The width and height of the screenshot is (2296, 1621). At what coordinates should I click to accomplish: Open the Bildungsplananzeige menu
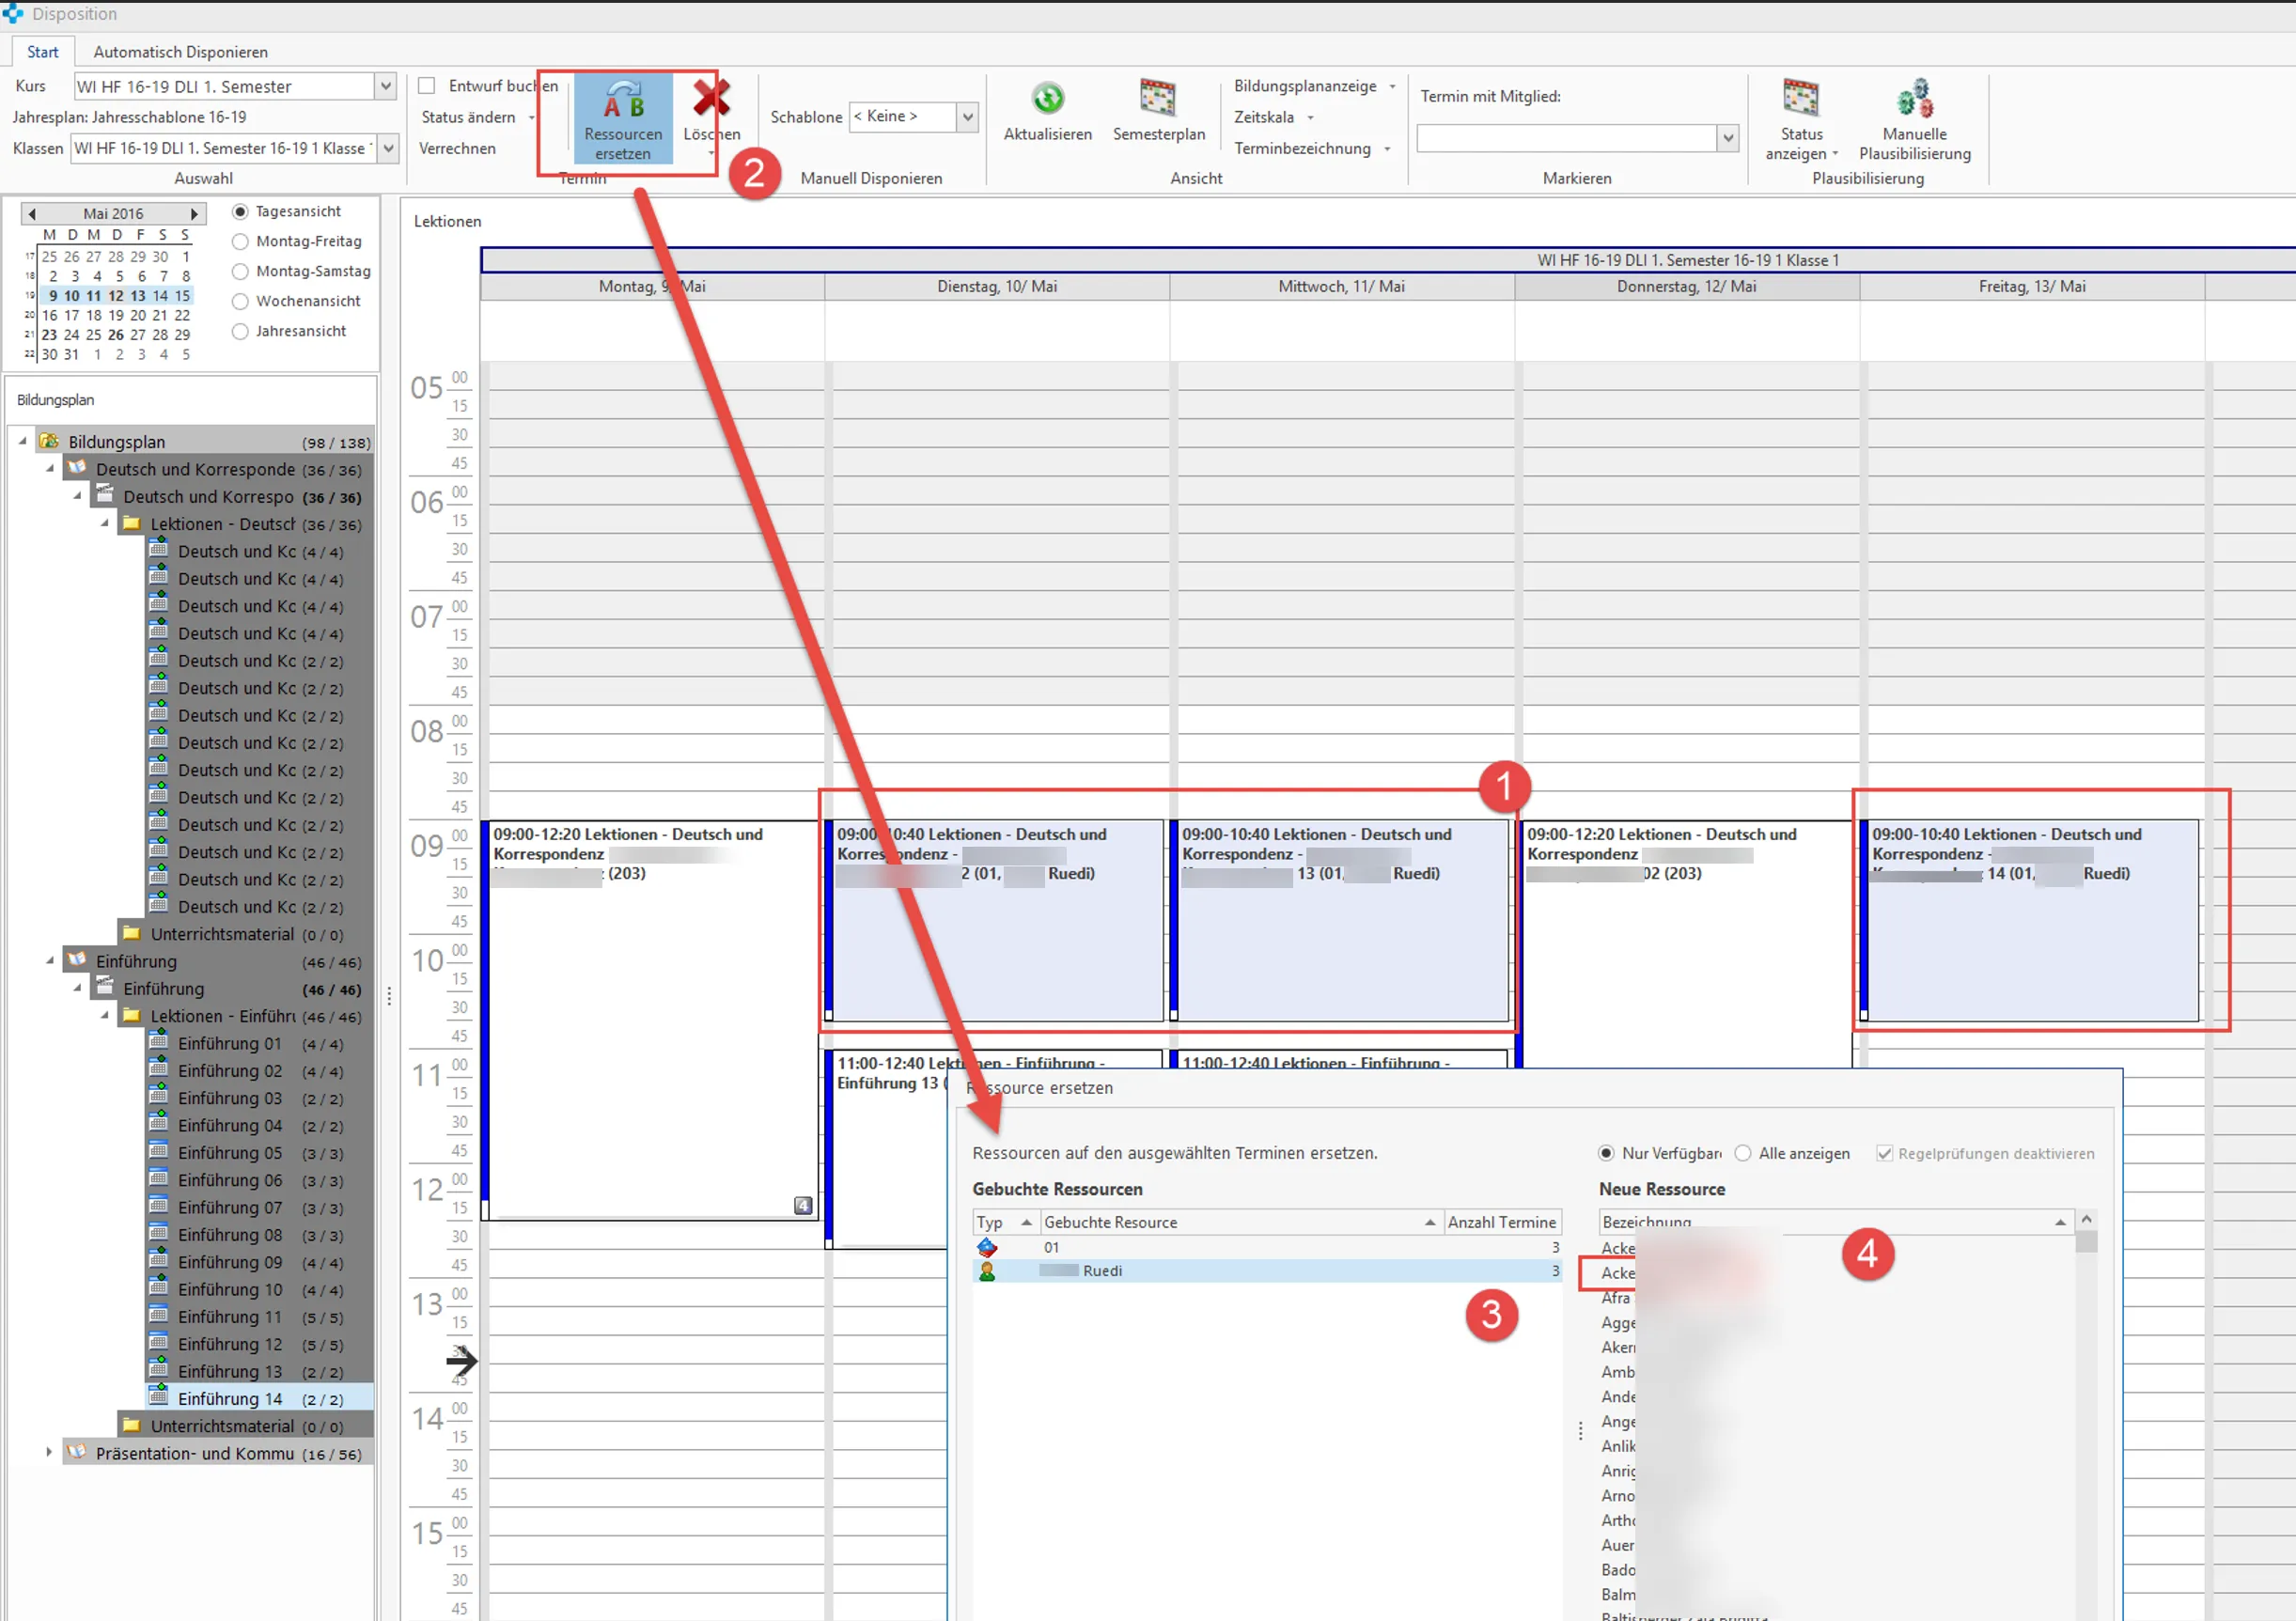pos(1314,87)
